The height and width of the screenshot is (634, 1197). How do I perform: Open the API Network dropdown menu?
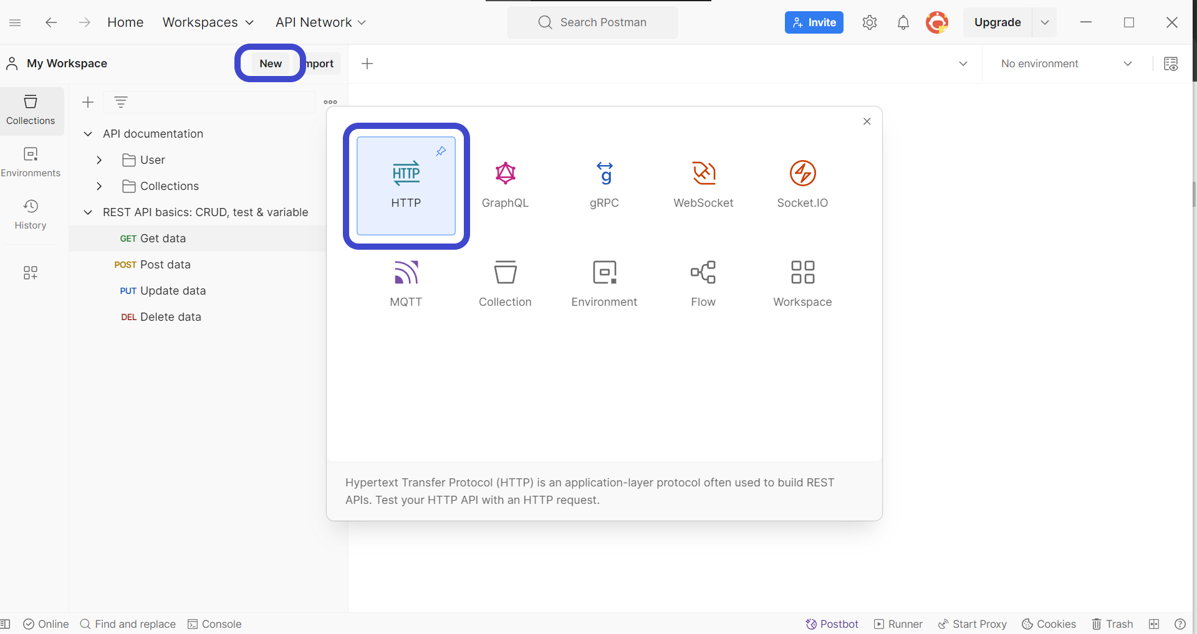point(321,22)
